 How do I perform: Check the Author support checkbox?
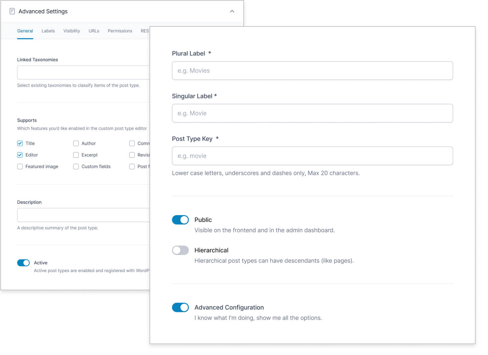[76, 143]
